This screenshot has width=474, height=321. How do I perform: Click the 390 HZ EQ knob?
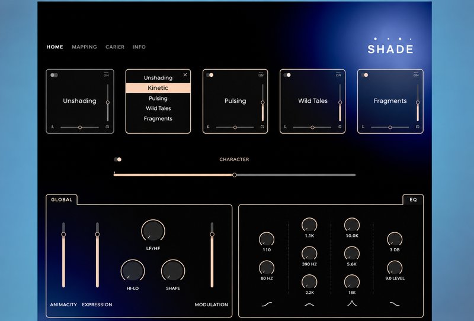(309, 254)
